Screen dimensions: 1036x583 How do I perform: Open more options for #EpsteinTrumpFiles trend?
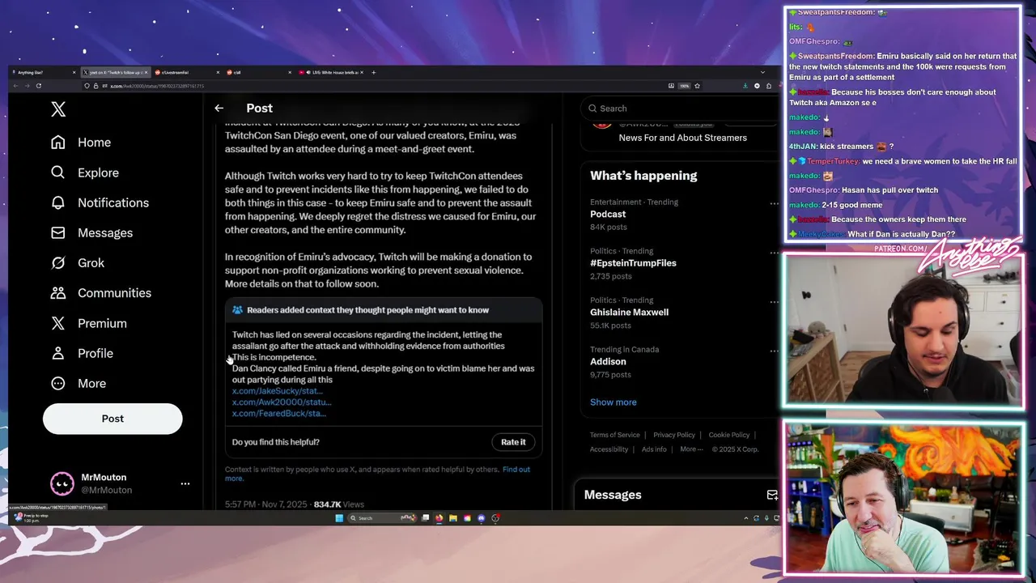[x=774, y=253]
